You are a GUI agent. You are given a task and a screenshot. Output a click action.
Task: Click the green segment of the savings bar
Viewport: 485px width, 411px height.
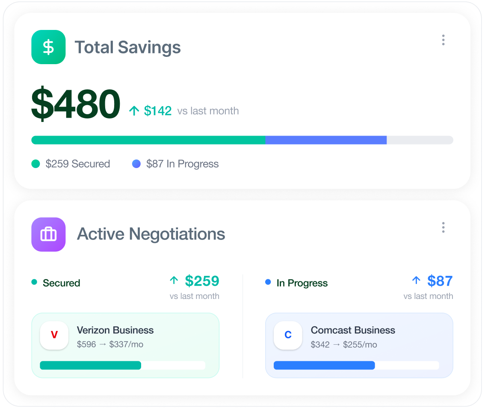point(148,140)
